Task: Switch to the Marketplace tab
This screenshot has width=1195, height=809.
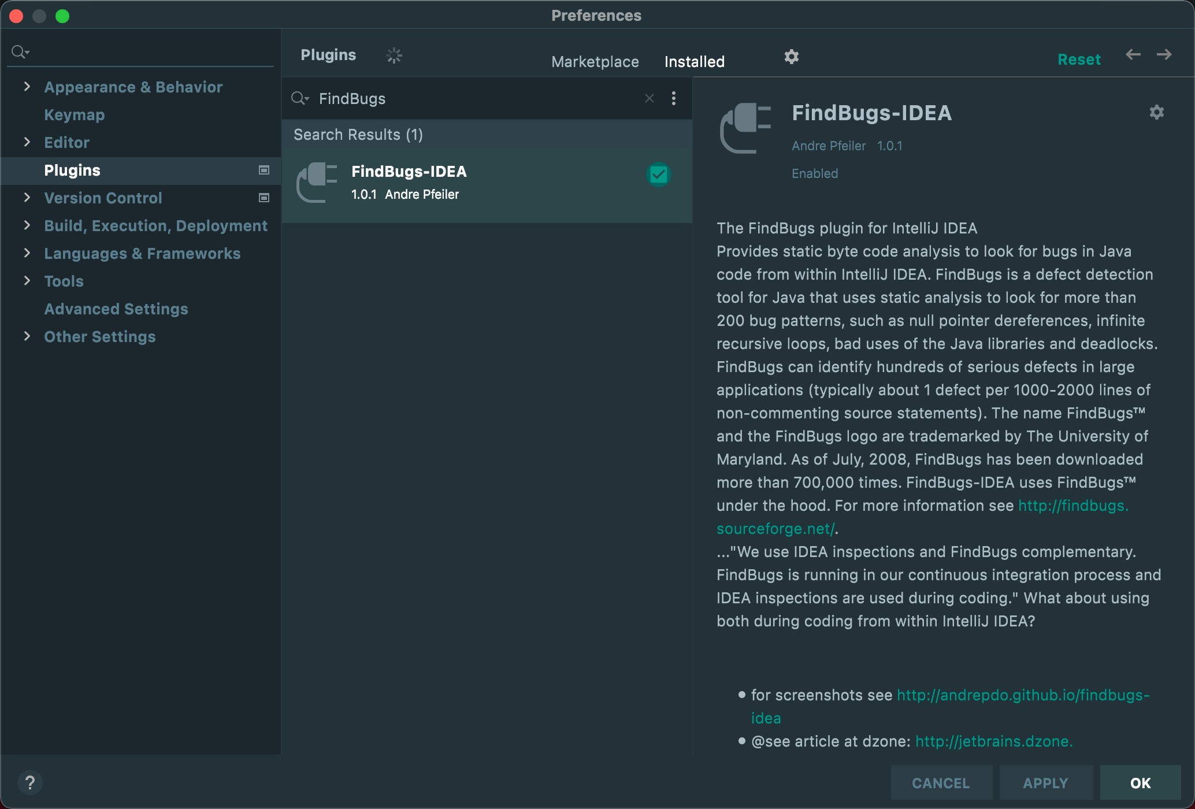Action: click(x=595, y=62)
